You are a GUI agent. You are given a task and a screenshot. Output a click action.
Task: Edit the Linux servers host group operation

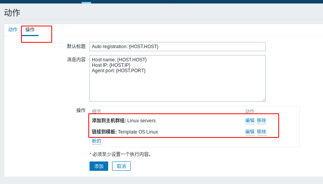click(250, 120)
